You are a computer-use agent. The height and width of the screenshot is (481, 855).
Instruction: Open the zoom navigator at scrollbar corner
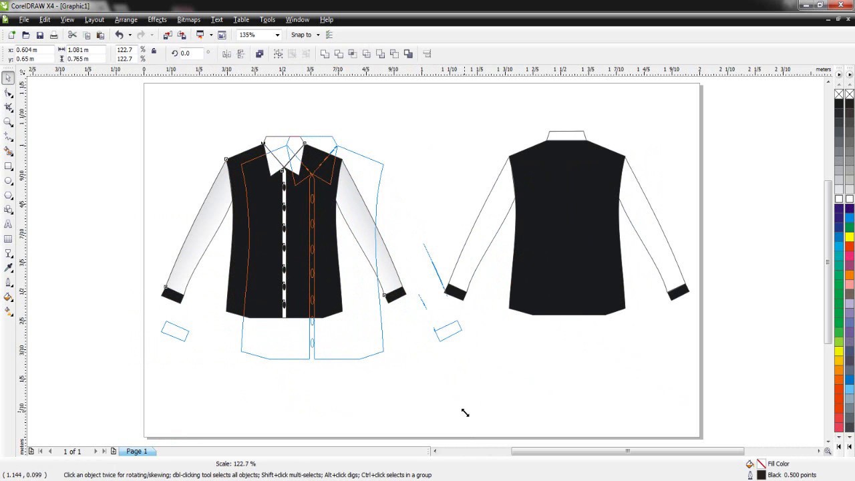point(828,452)
